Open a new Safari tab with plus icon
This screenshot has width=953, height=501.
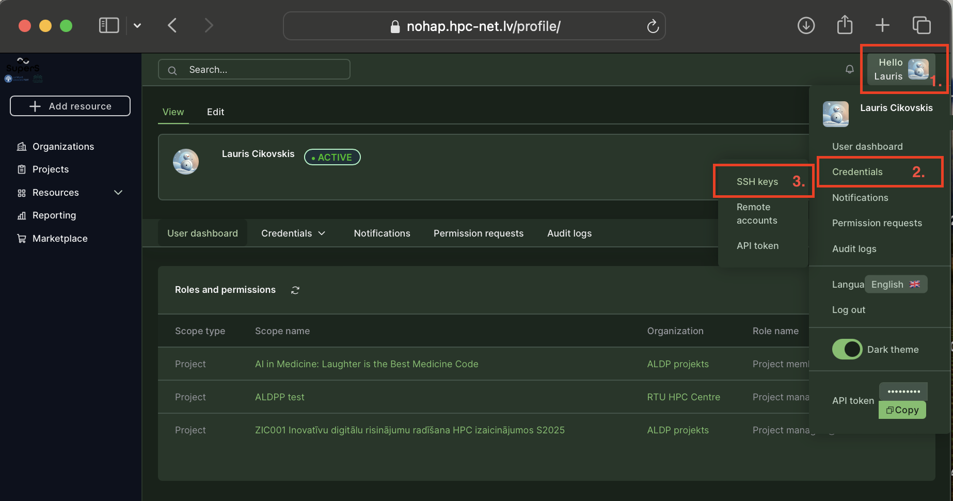[882, 25]
